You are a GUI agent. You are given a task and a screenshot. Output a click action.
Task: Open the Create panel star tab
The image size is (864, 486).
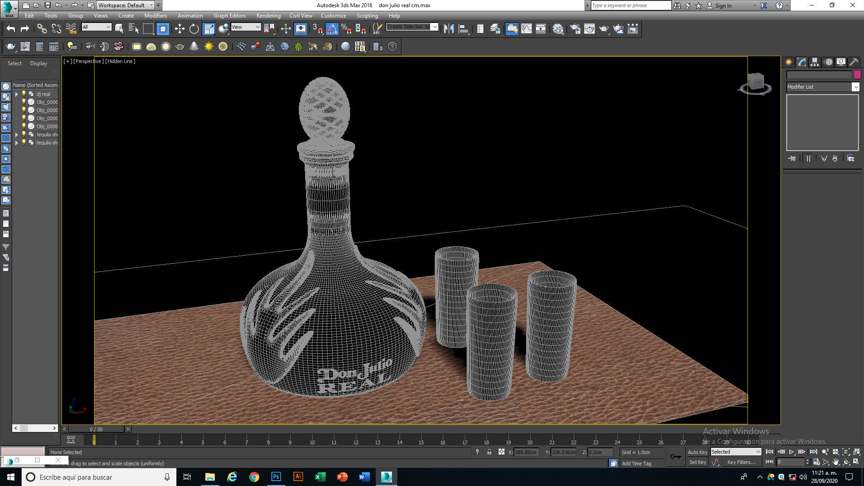pyautogui.click(x=789, y=62)
